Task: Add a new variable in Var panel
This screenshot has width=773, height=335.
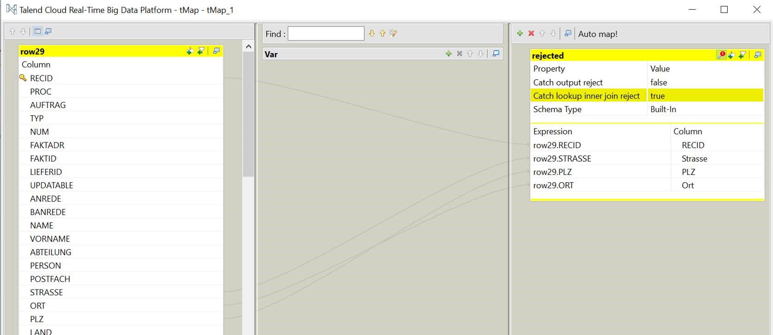Action: 448,54
